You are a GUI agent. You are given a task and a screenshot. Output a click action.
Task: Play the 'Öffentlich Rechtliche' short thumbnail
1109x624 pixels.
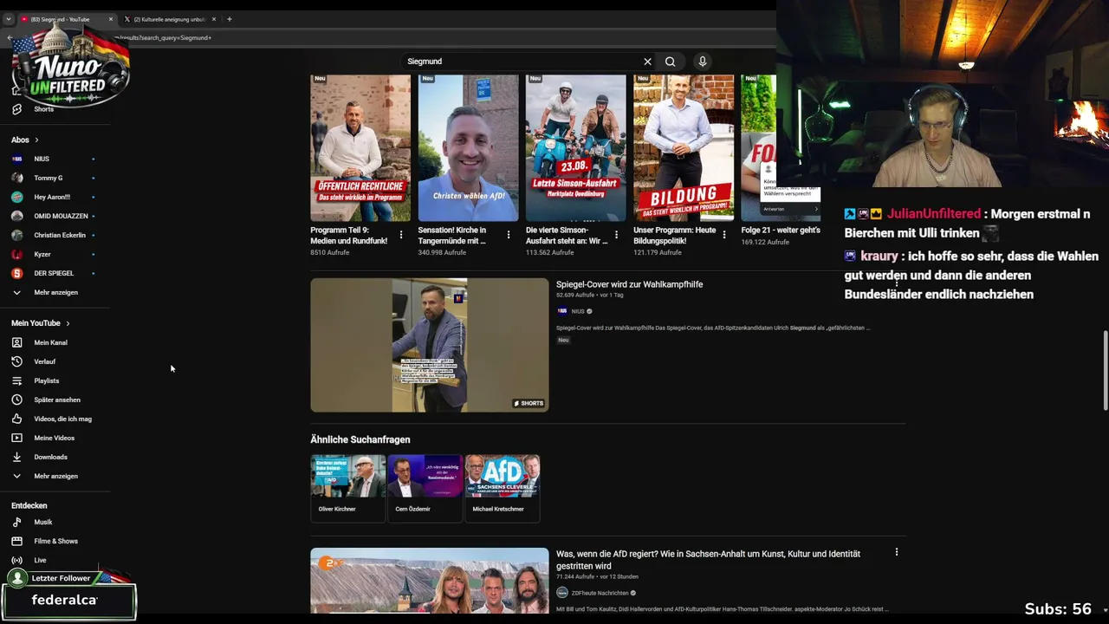click(x=360, y=148)
